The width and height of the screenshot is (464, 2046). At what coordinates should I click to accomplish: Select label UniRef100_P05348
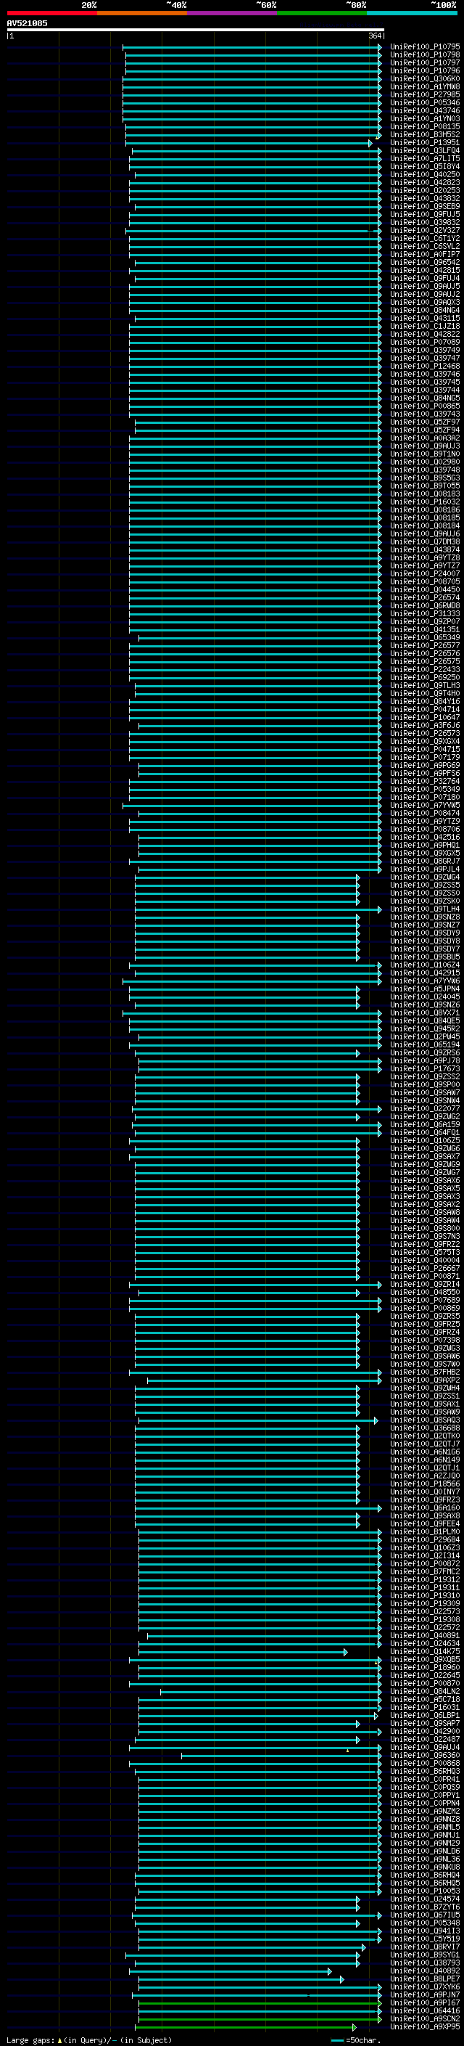(x=424, y=1922)
